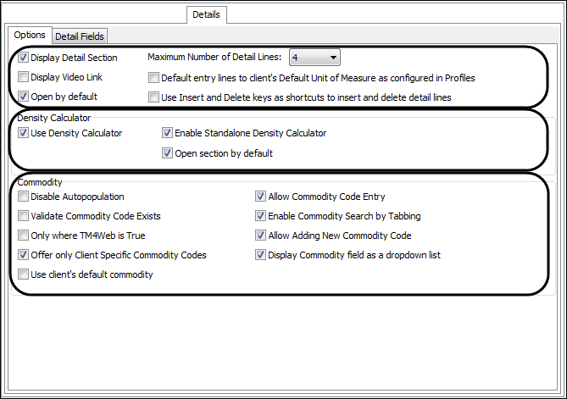This screenshot has height=399, width=567.
Task: Enable Insert and Delete keys shortcuts checkbox
Action: (153, 97)
